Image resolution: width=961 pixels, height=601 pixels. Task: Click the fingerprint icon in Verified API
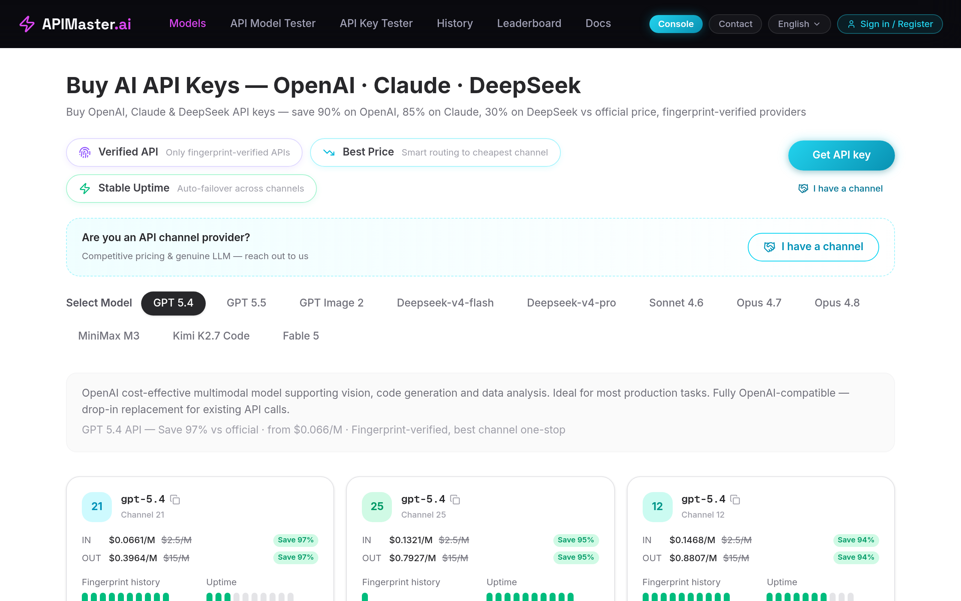84,152
